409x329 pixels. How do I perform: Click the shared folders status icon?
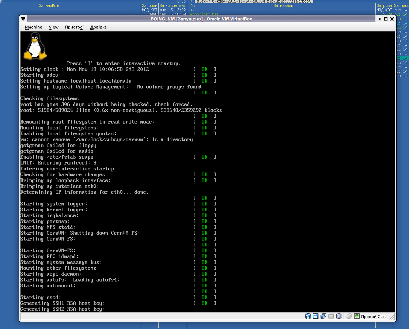tap(331, 316)
